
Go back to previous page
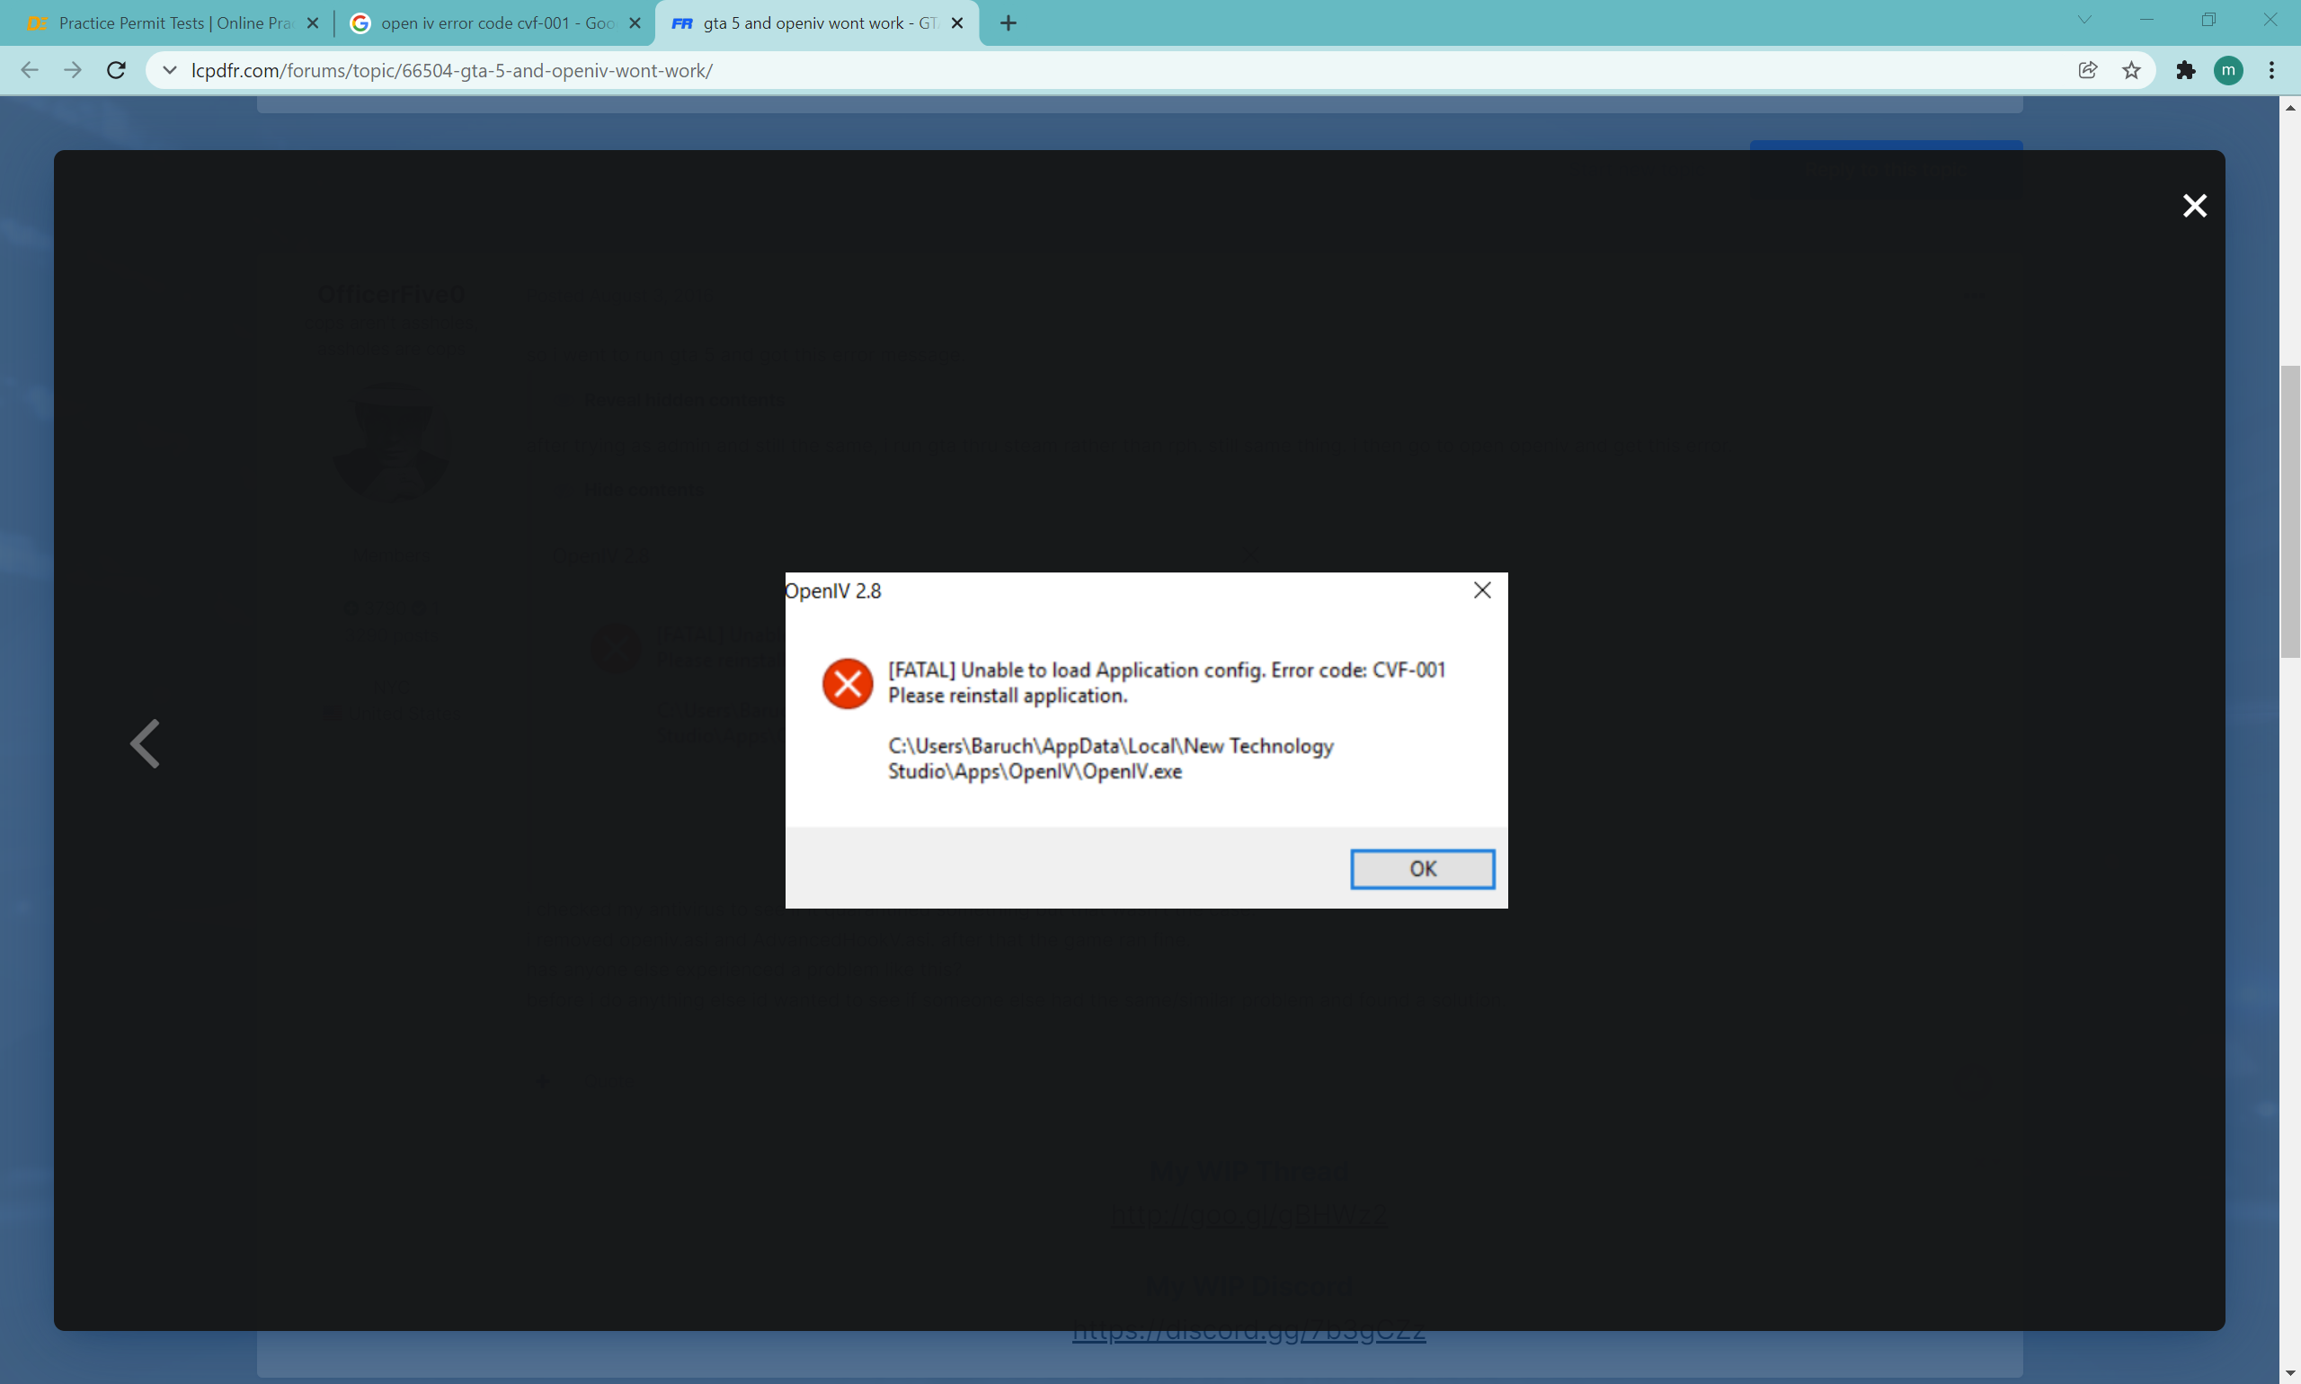point(30,71)
